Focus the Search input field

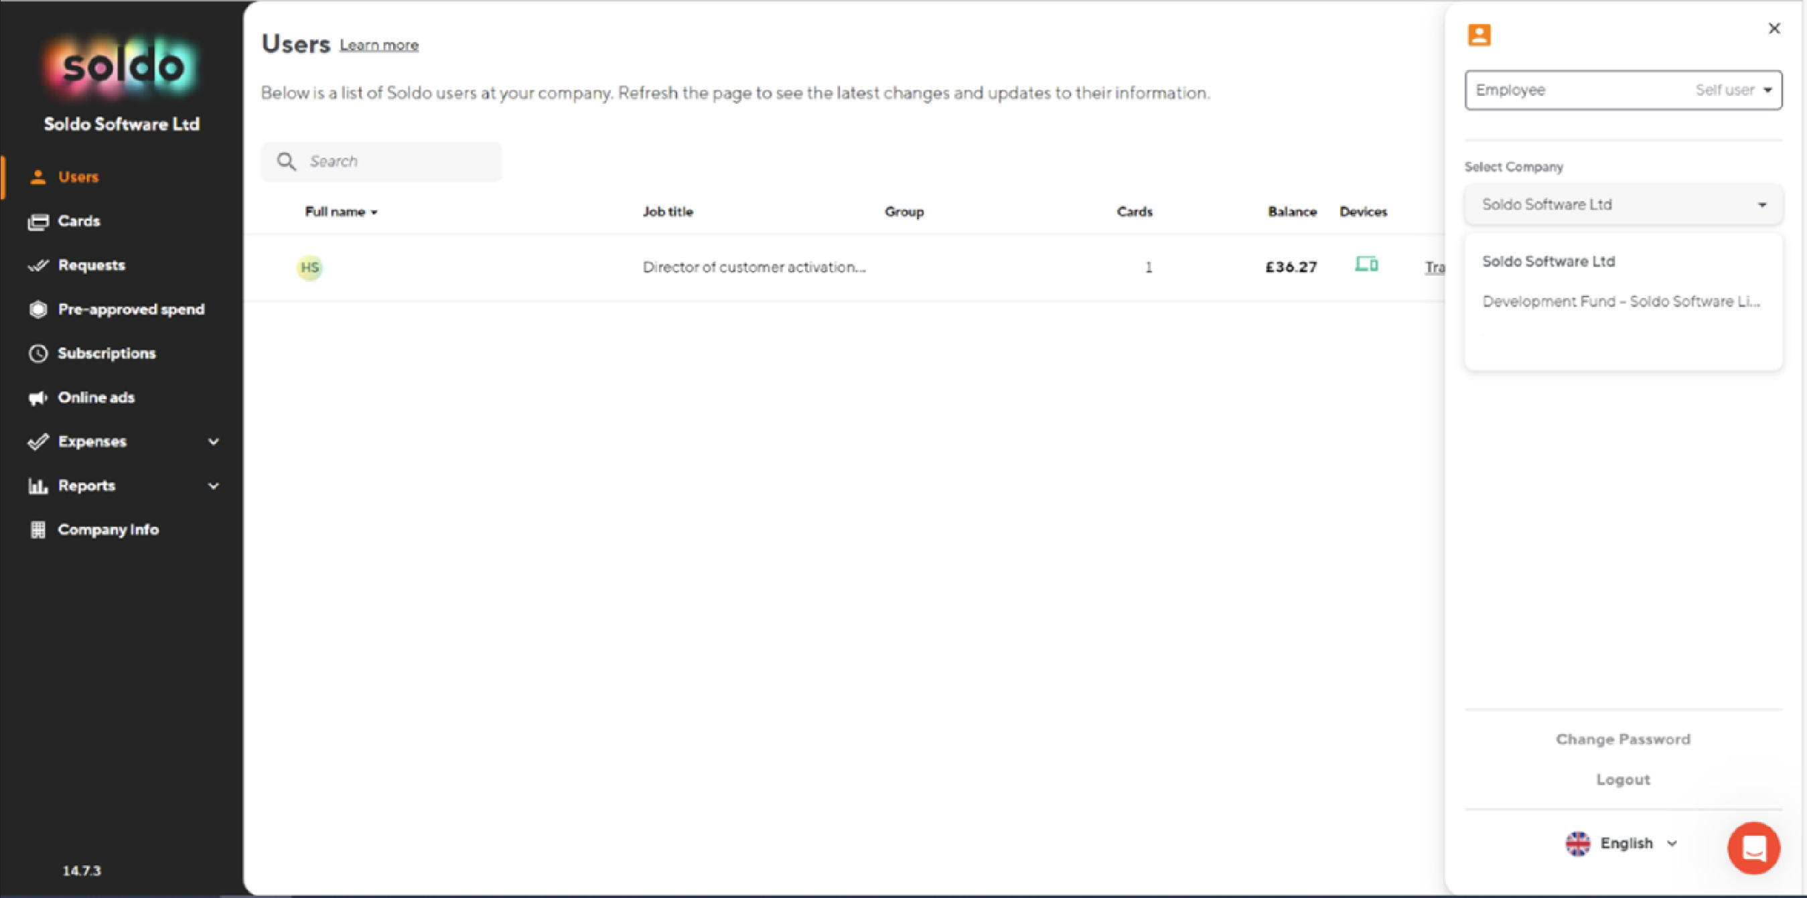click(382, 161)
